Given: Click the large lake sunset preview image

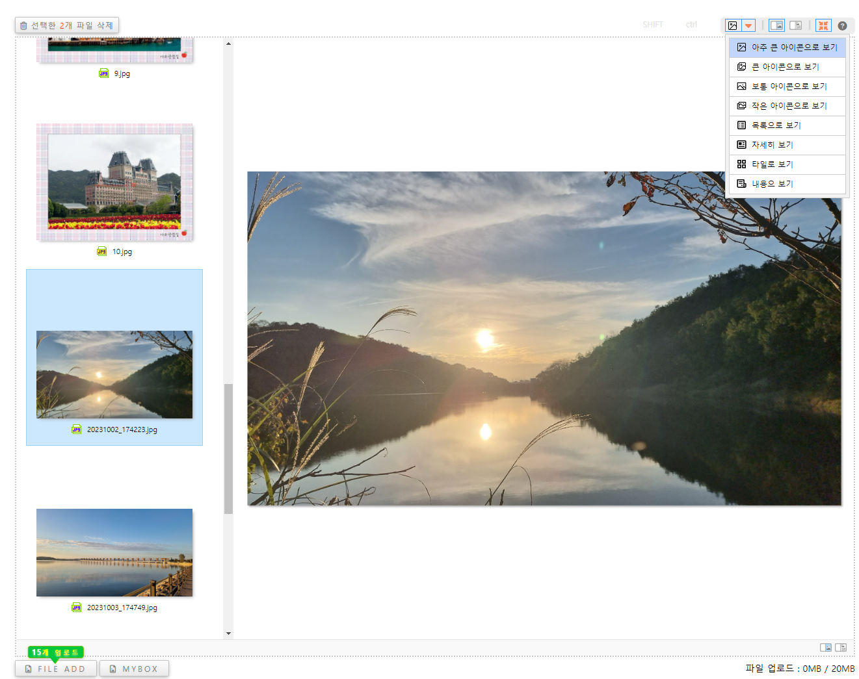Looking at the screenshot, I should pyautogui.click(x=544, y=339).
